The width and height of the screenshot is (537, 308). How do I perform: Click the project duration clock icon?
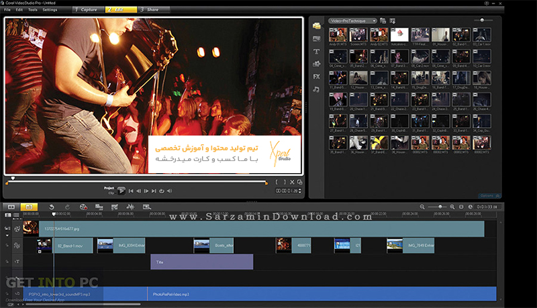point(471,207)
